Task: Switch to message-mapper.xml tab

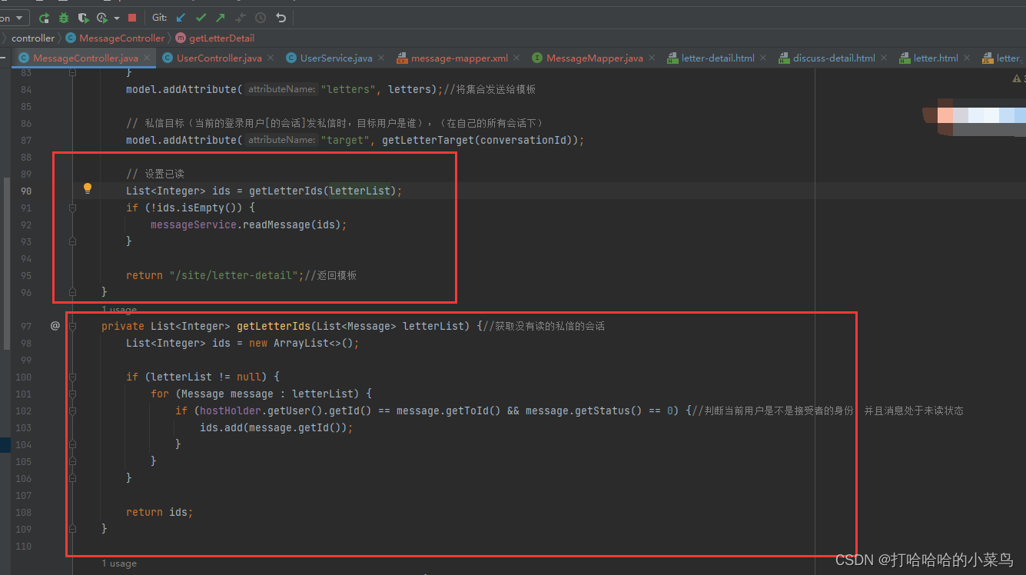Action: (x=459, y=58)
